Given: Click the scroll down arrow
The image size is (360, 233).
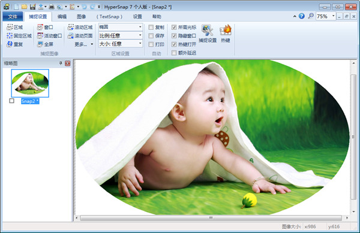Looking at the screenshot, I should pyautogui.click(x=353, y=211).
